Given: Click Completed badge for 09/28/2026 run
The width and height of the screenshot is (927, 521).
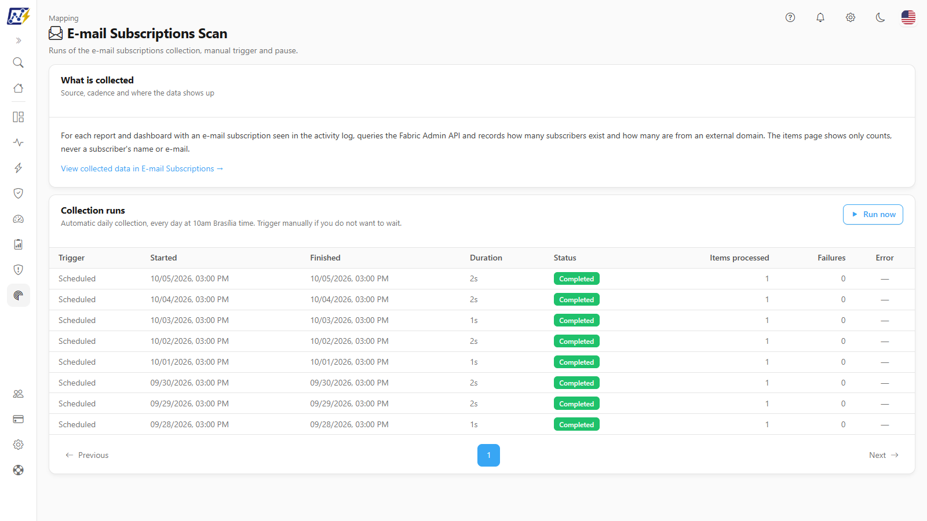Looking at the screenshot, I should (x=576, y=424).
